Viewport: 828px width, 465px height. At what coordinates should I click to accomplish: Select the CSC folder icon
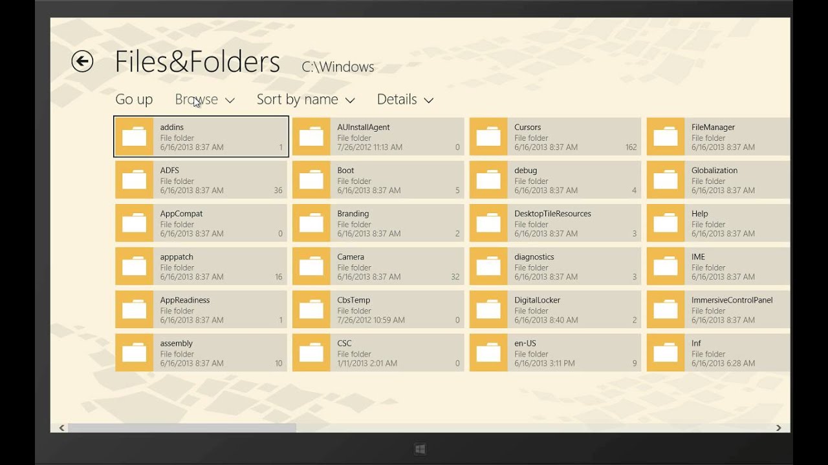pyautogui.click(x=312, y=353)
